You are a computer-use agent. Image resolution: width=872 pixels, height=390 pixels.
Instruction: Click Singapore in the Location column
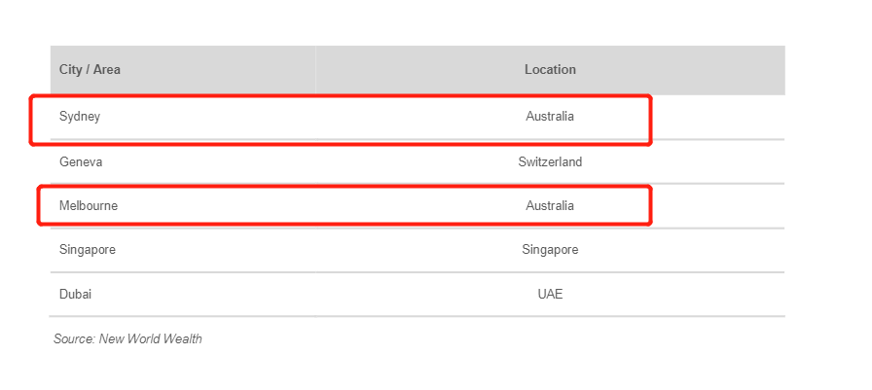click(550, 250)
